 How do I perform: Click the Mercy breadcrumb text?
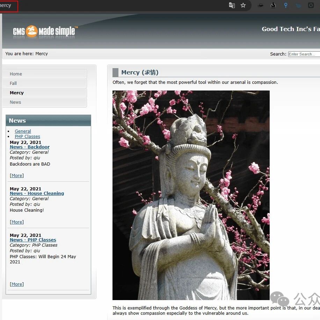42,54
